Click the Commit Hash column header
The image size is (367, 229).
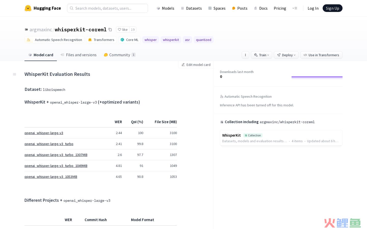click(96, 220)
